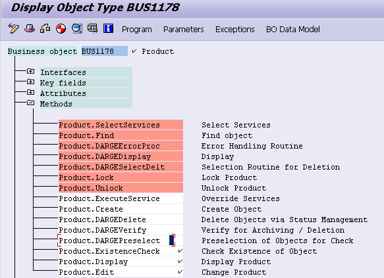The height and width of the screenshot is (278, 384).
Task: Click the checkmark next to Product.Edit
Action: click(180, 271)
